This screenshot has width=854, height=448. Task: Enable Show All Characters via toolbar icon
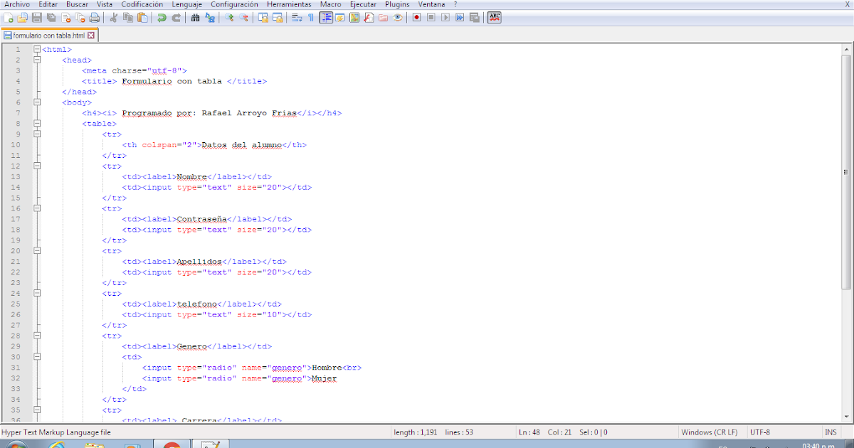[x=311, y=17]
